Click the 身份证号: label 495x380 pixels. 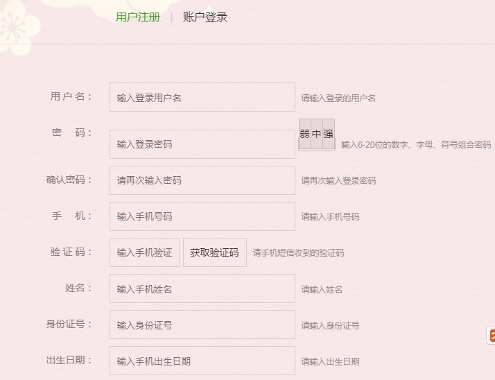69,324
